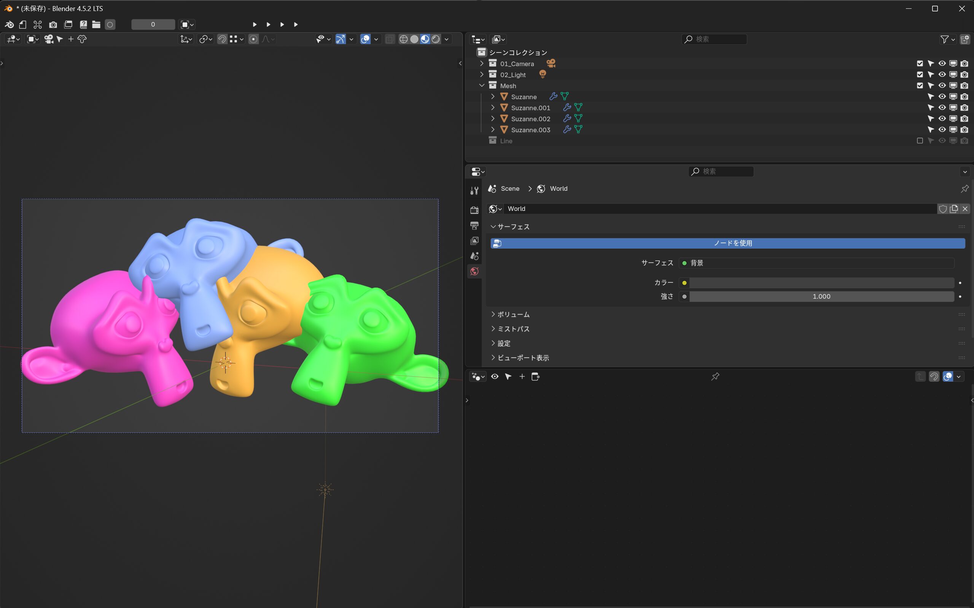974x608 pixels.
Task: Collapse the Mesh collection
Action: pyautogui.click(x=482, y=85)
